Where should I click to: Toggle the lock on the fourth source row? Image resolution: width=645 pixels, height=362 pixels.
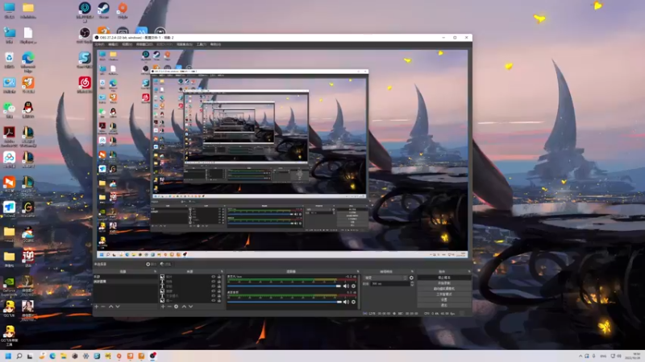(219, 291)
